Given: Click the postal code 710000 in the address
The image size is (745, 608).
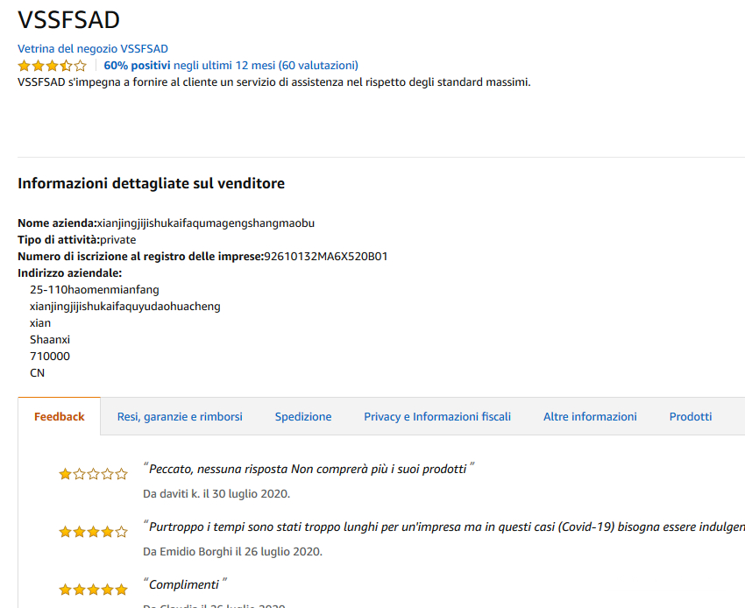Looking at the screenshot, I should pos(50,357).
